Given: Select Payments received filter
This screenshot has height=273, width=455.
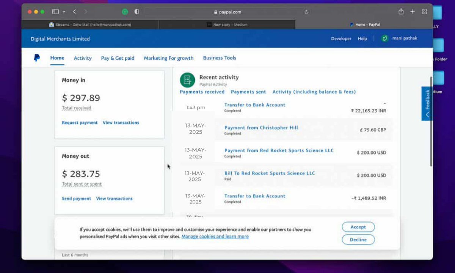Looking at the screenshot, I should pyautogui.click(x=202, y=92).
